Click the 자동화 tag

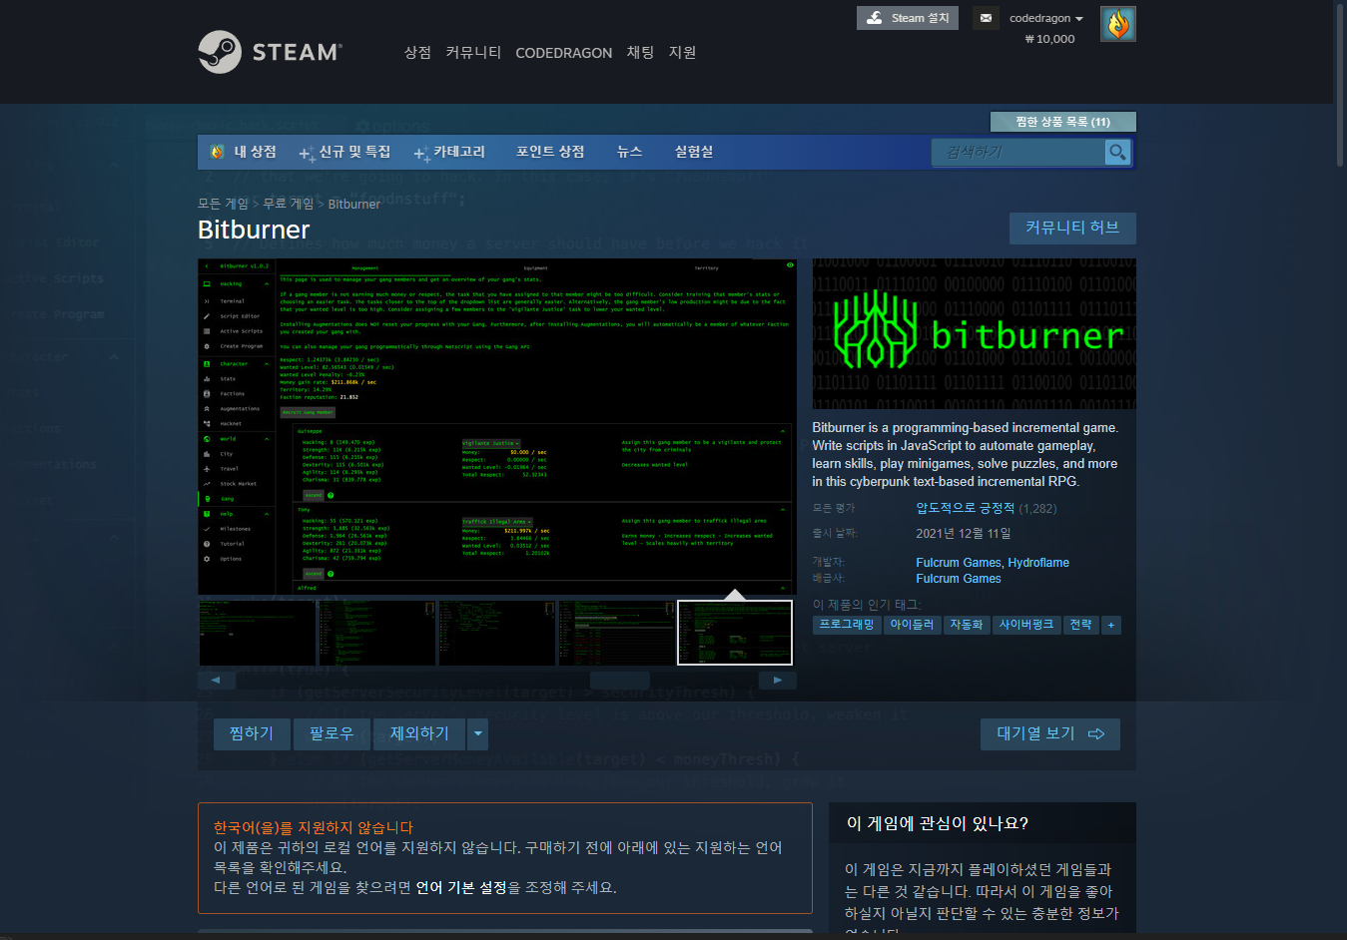click(966, 625)
